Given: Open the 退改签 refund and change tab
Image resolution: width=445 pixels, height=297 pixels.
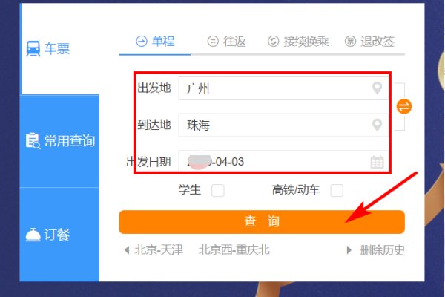Looking at the screenshot, I should 369,42.
